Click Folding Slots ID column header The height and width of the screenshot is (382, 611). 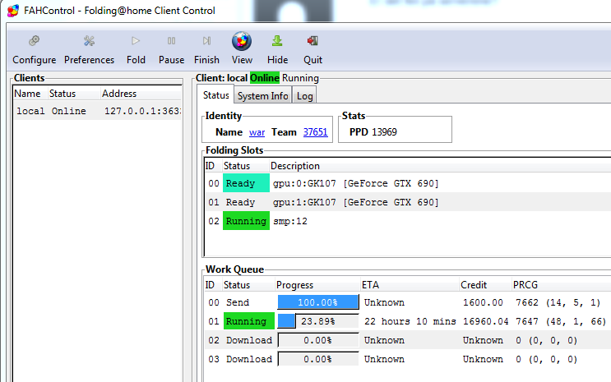point(213,166)
